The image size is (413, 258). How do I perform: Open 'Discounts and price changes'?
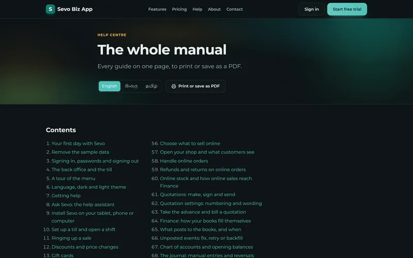tap(85, 247)
